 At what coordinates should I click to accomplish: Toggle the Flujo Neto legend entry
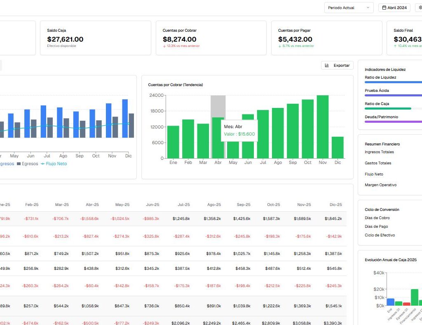coord(54,164)
